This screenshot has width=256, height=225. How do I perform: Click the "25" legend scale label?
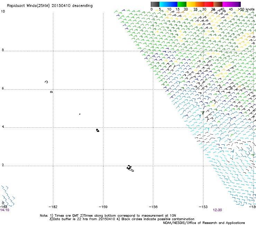coord(195,9)
